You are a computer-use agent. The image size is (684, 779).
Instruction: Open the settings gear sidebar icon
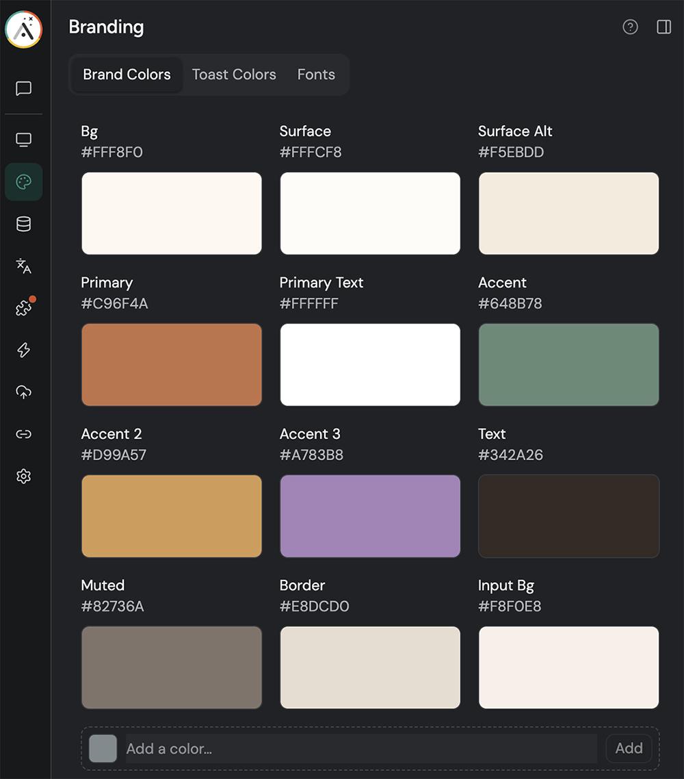coord(24,476)
